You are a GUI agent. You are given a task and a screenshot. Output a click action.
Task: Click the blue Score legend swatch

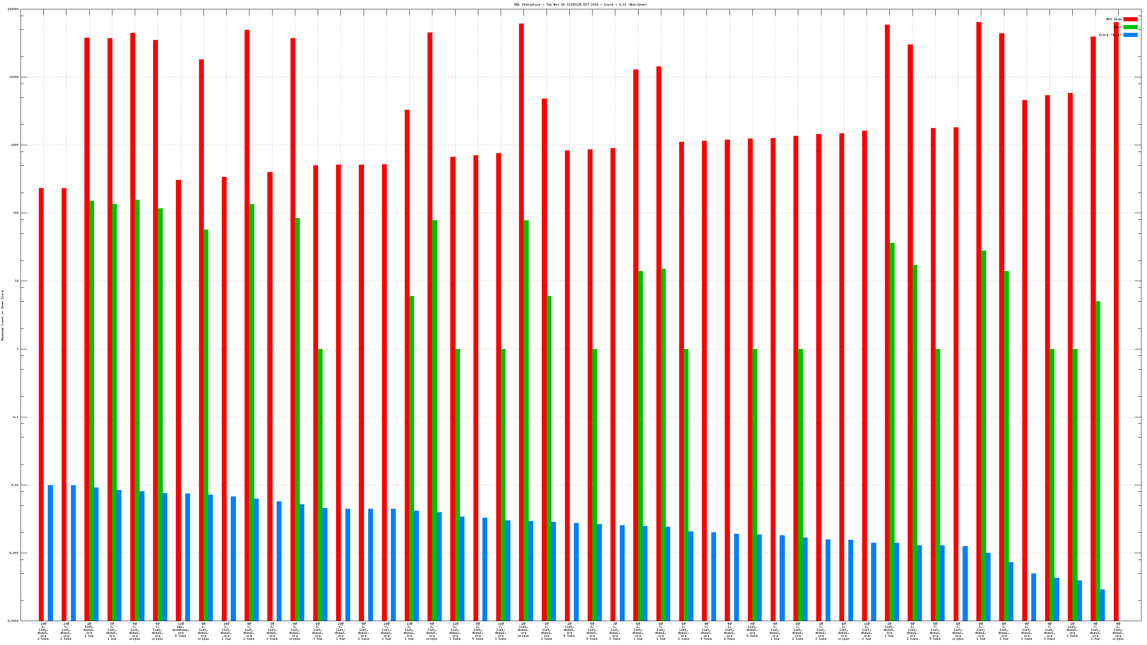(1130, 35)
